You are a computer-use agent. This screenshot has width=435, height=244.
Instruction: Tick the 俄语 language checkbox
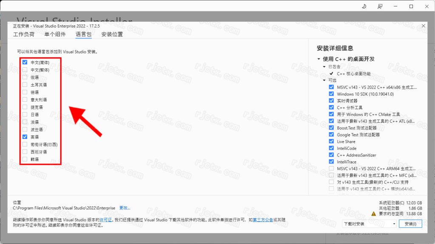tap(25, 78)
